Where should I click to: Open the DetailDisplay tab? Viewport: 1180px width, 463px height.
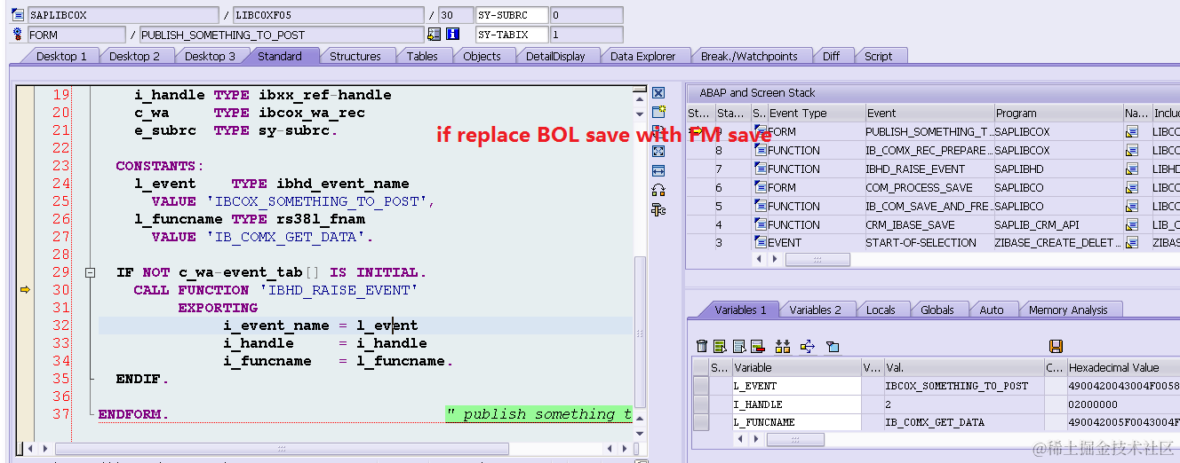click(x=555, y=56)
